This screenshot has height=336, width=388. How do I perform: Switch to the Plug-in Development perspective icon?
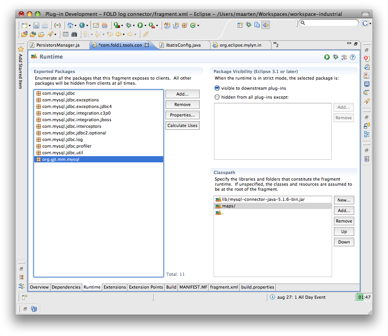click(266, 25)
